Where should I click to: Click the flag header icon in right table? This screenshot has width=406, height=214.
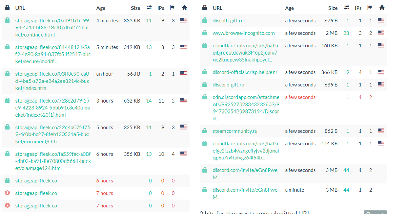tap(370, 8)
